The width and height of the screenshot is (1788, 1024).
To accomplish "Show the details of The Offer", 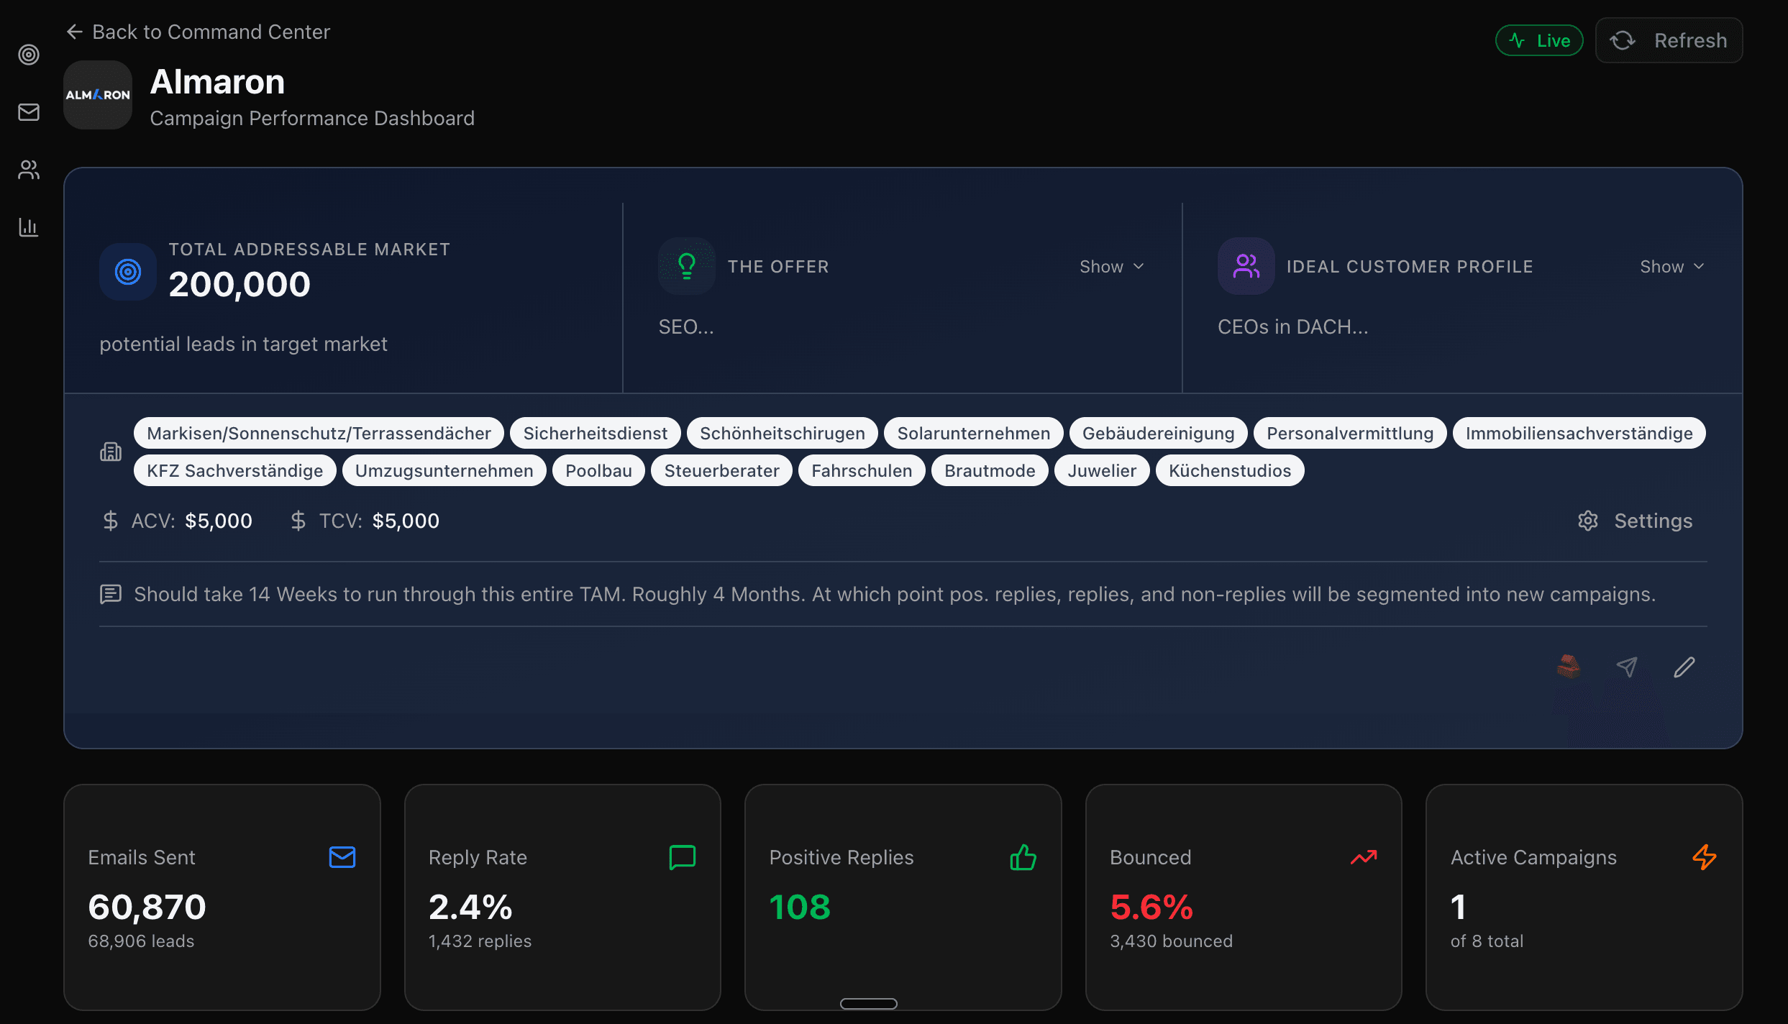I will [1111, 266].
